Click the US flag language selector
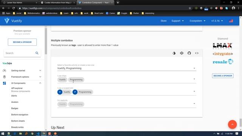242x136 pixels. (x=231, y=21)
